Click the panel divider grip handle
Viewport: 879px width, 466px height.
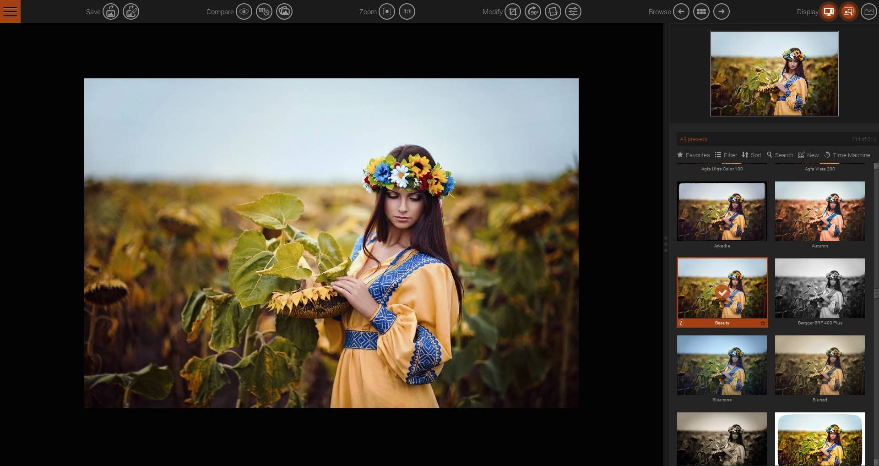coord(666,244)
